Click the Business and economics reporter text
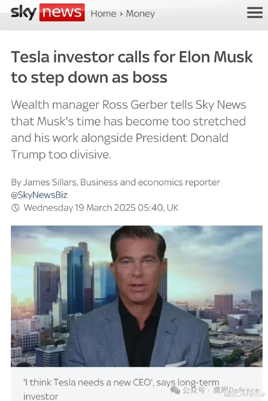Screen dimensions: 268x401 150,182
